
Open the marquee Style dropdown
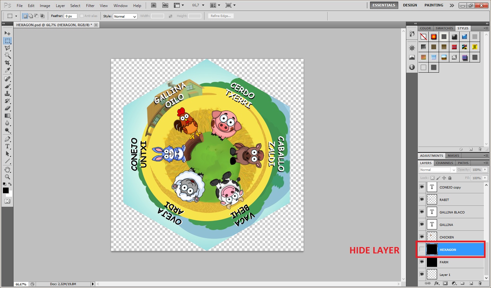(x=125, y=16)
